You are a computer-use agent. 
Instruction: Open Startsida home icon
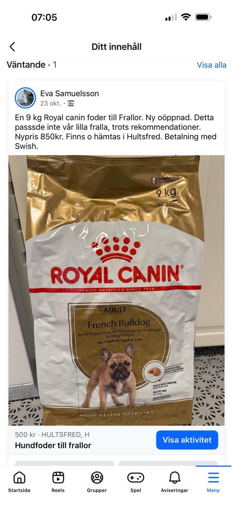[x=19, y=477]
